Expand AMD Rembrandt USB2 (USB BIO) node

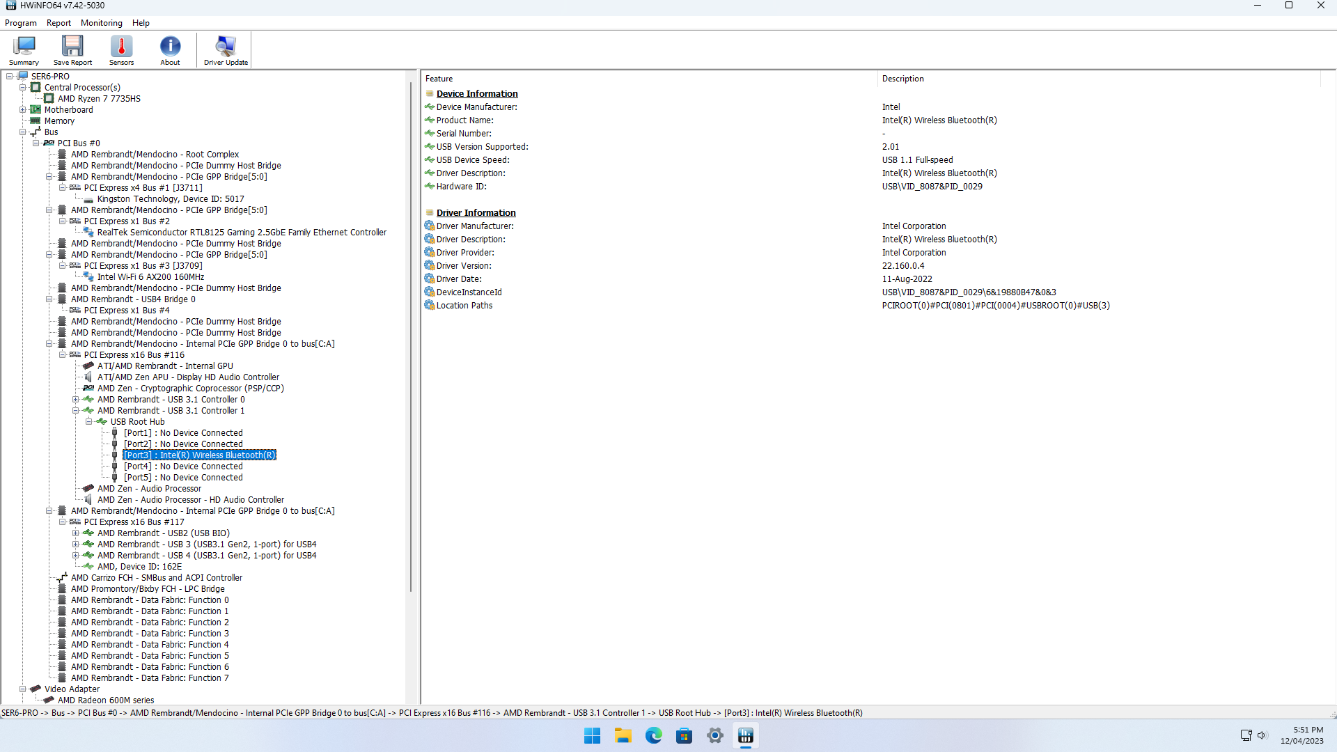click(76, 533)
